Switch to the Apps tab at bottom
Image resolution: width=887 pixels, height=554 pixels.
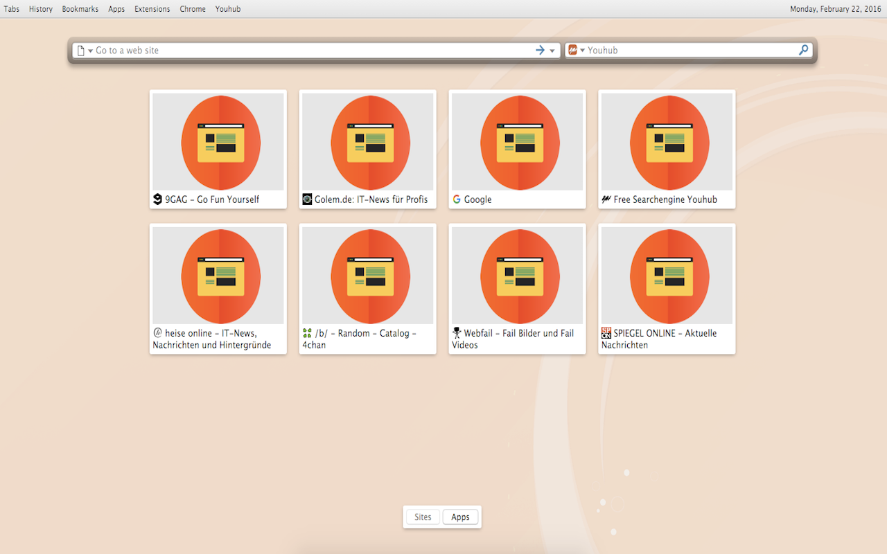click(461, 517)
